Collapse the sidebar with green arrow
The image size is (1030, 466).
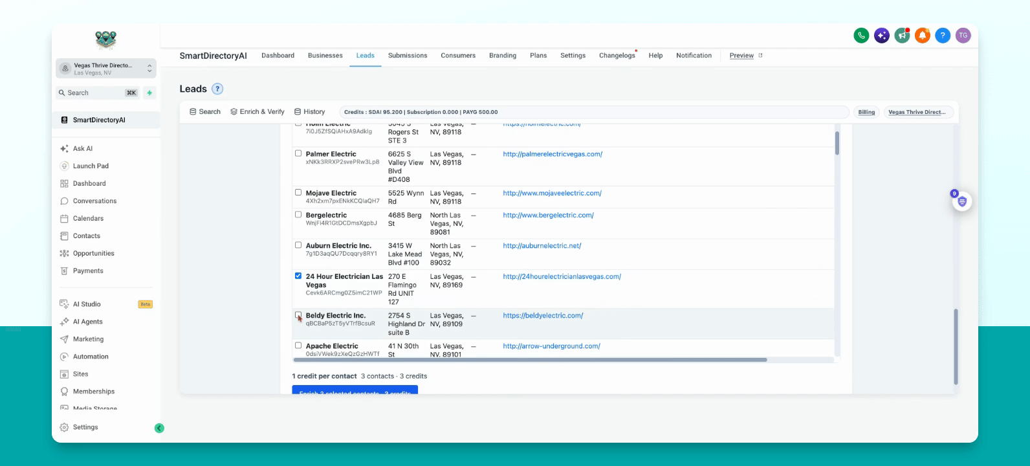(x=159, y=428)
